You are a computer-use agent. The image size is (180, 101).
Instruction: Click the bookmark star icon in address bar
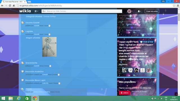pos(174,6)
